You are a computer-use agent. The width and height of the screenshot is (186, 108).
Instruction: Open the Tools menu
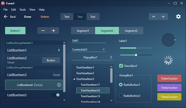(23, 10)
